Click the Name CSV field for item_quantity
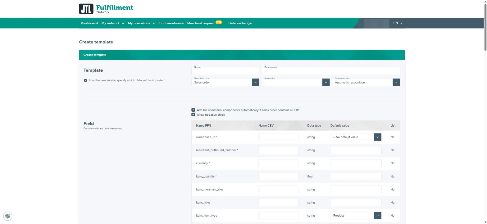487x224 pixels. [x=278, y=176]
